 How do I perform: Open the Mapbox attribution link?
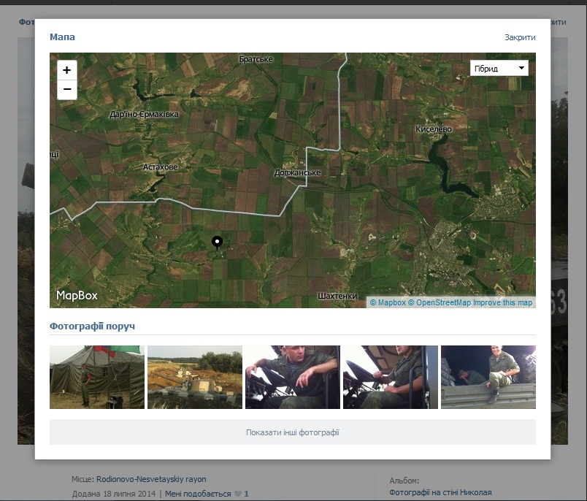[x=388, y=302]
